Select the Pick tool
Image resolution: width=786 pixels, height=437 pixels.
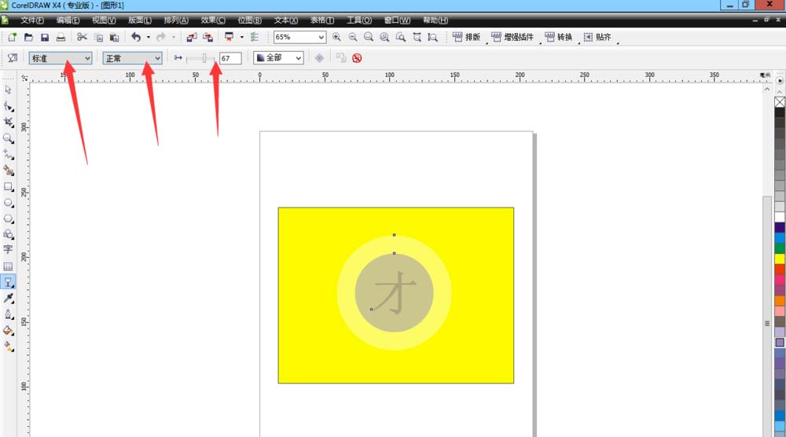pos(8,90)
